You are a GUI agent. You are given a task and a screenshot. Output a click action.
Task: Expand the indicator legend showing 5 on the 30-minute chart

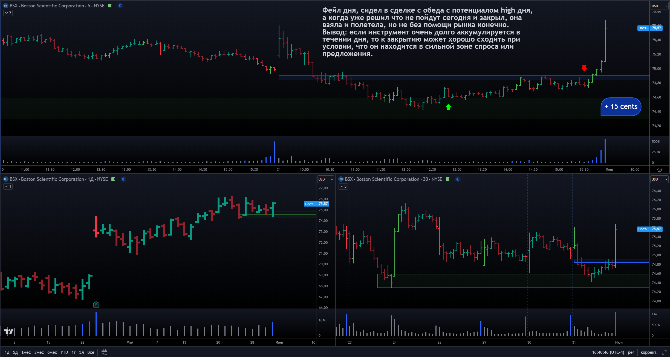click(x=343, y=186)
